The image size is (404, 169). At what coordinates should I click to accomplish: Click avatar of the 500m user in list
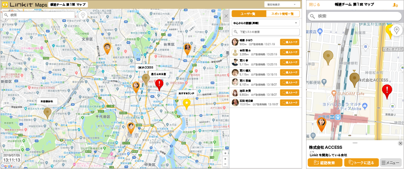pyautogui.click(x=235, y=42)
